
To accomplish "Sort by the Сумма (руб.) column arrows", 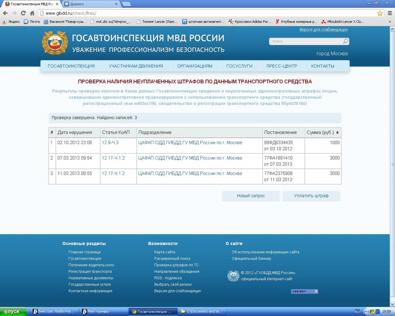I will coord(337,132).
